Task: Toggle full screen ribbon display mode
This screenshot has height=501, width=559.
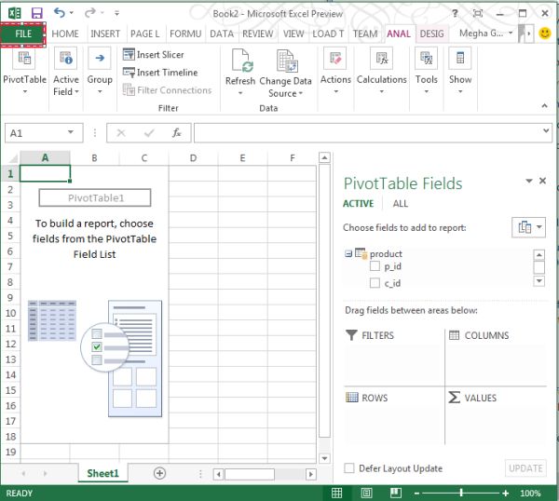Action: [x=478, y=14]
